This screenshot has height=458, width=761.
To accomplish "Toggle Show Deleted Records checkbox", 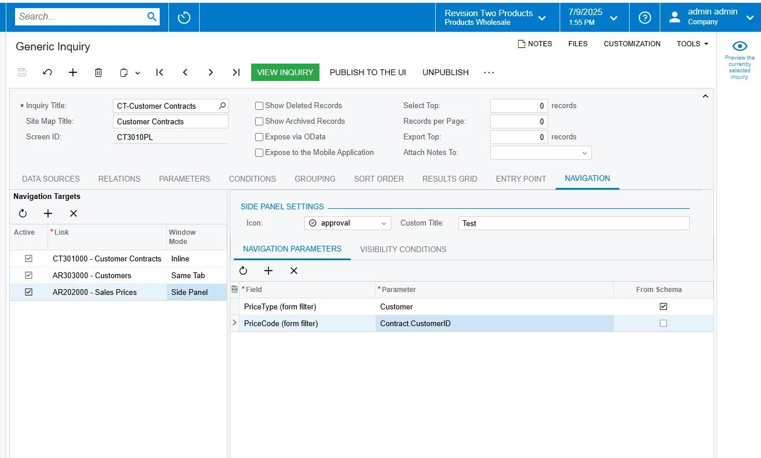I will (x=259, y=106).
